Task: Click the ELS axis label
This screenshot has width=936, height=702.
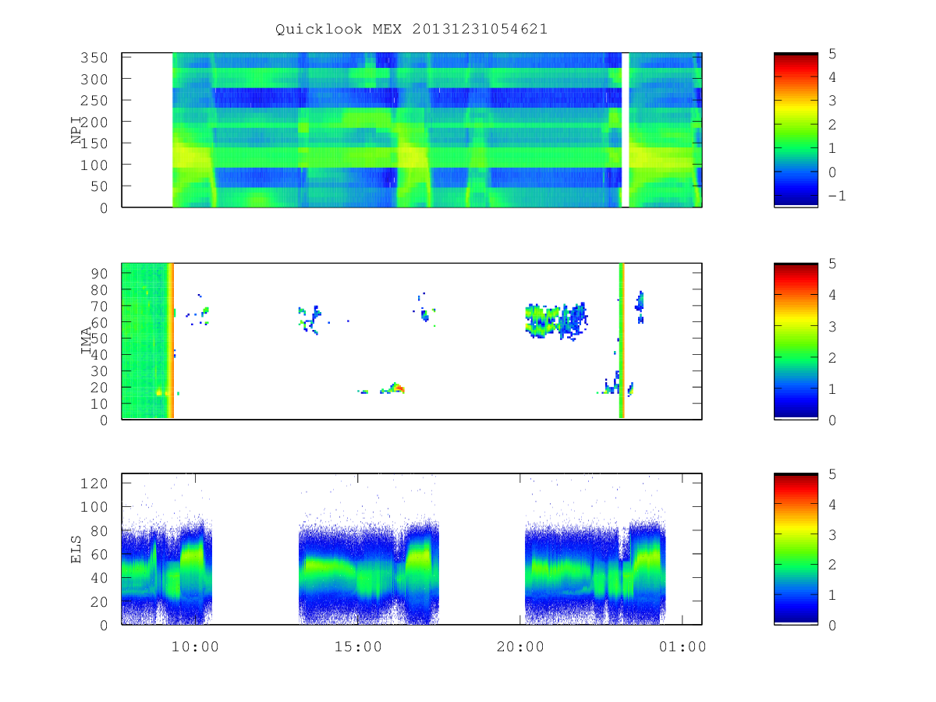Action: [76, 549]
